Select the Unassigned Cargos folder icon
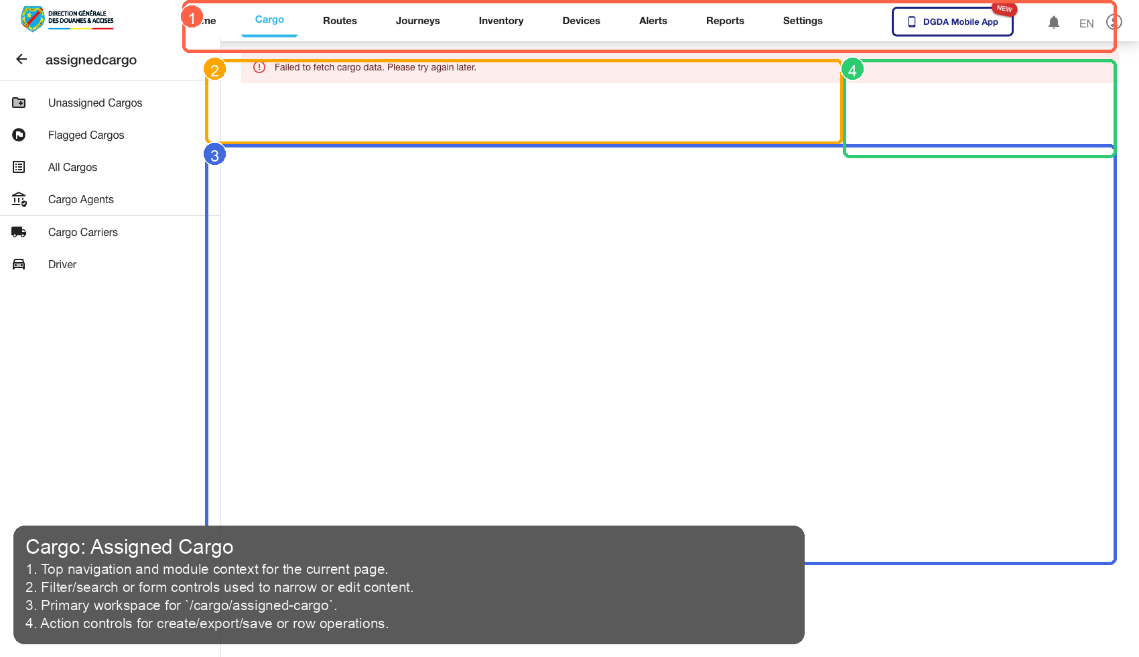The image size is (1139, 657). point(19,103)
